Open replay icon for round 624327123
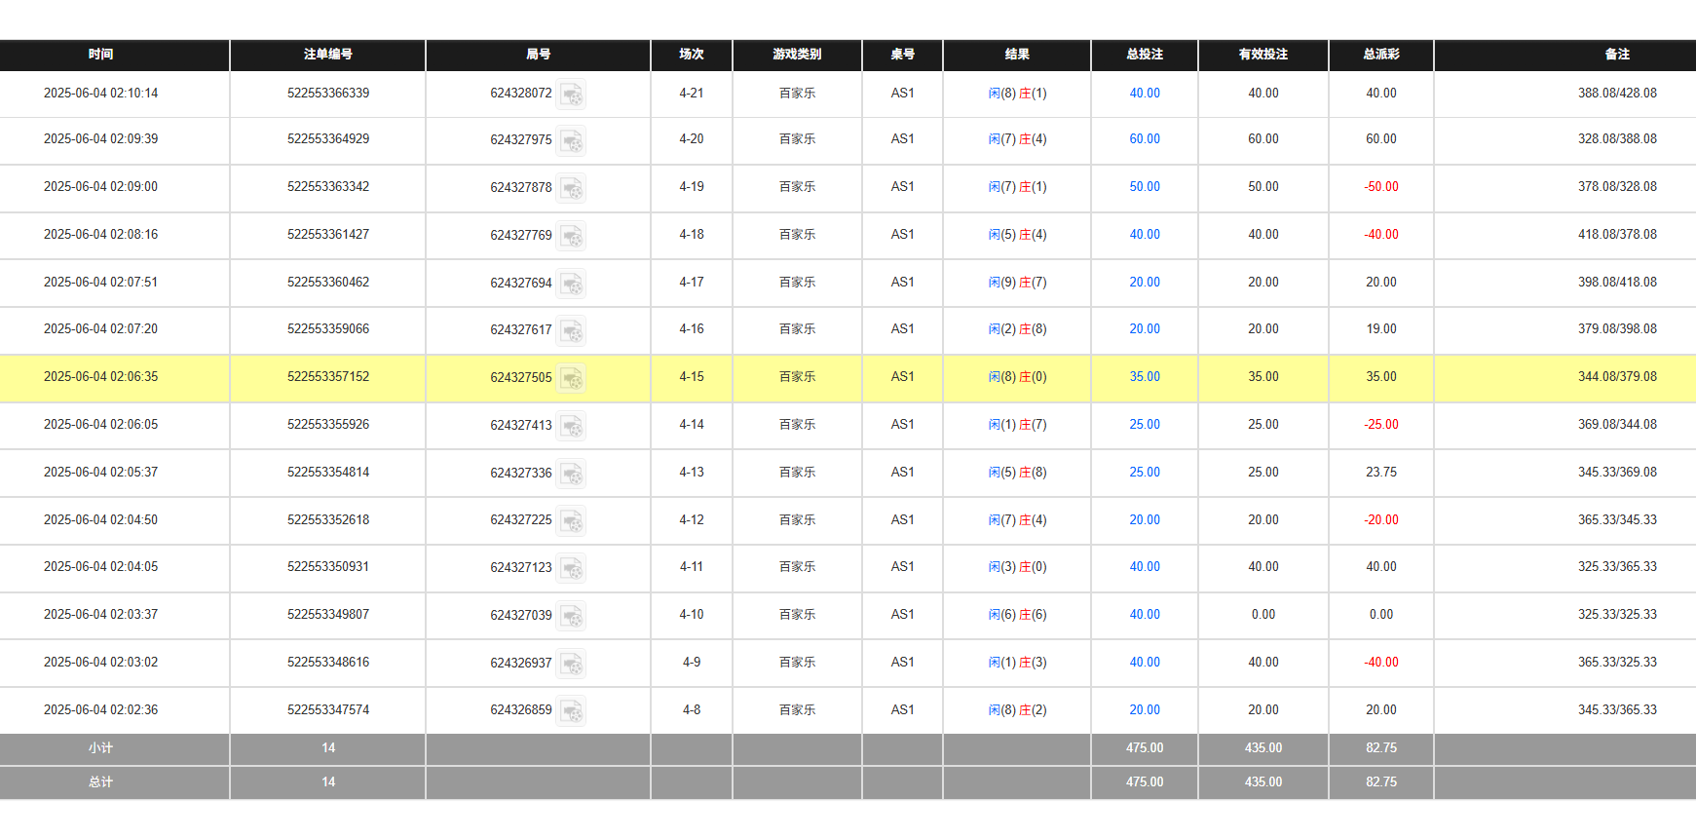This screenshot has height=838, width=1696. pyautogui.click(x=572, y=568)
